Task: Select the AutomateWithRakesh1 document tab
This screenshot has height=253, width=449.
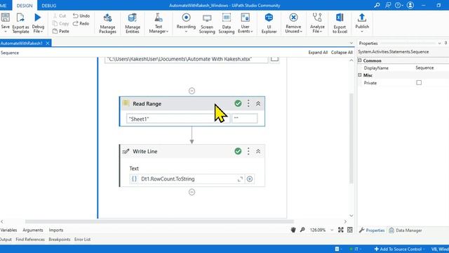Action: (x=22, y=43)
